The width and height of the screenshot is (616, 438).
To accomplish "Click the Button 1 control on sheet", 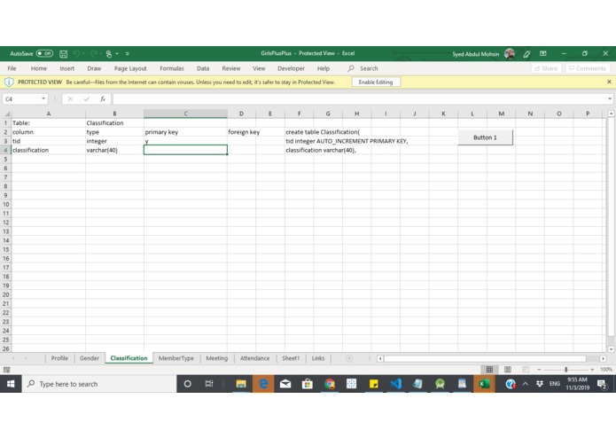I will tap(485, 137).
